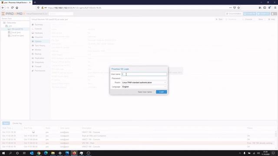
Task: Switch to the Tasks log tab
Action: click(6, 123)
